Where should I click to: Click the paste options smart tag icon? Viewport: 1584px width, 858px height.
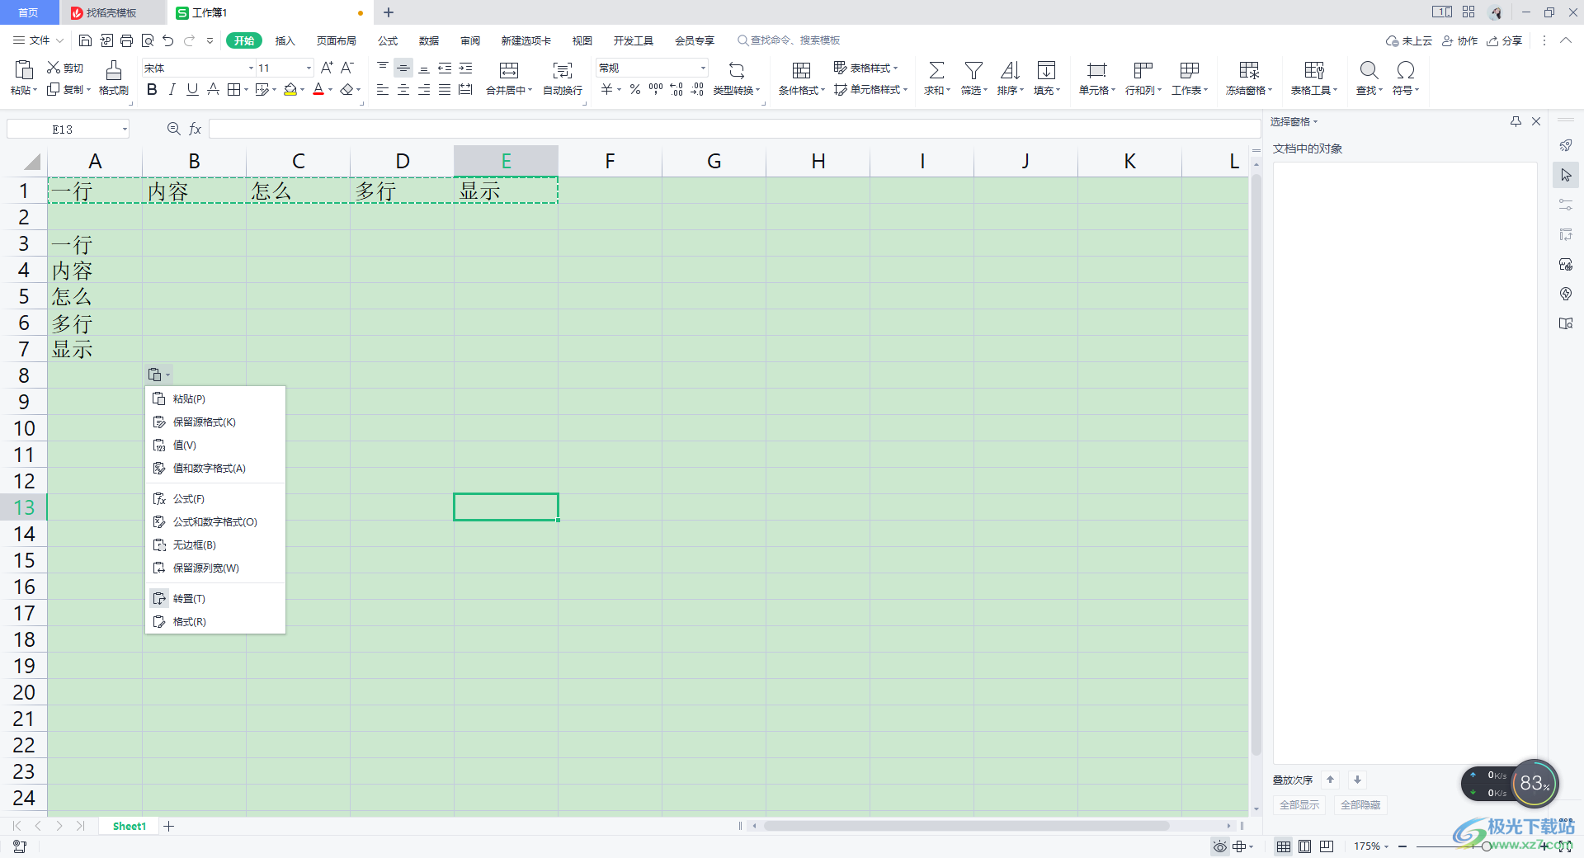[x=158, y=375]
